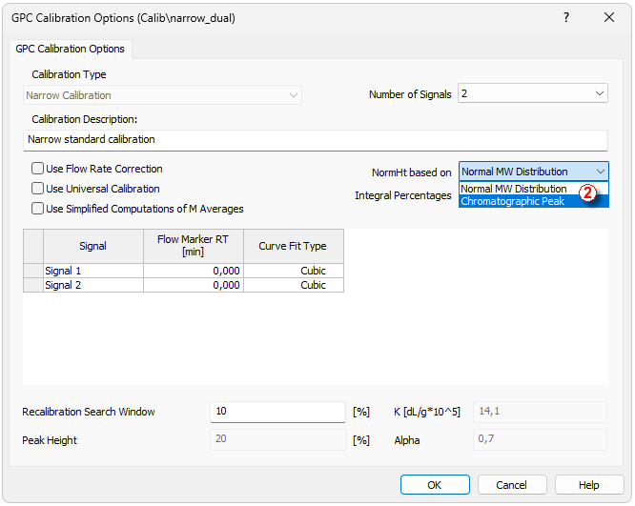635x506 pixels.
Task: Click Signal 2 Flow Marker RT value 0,000
Action: tap(194, 285)
